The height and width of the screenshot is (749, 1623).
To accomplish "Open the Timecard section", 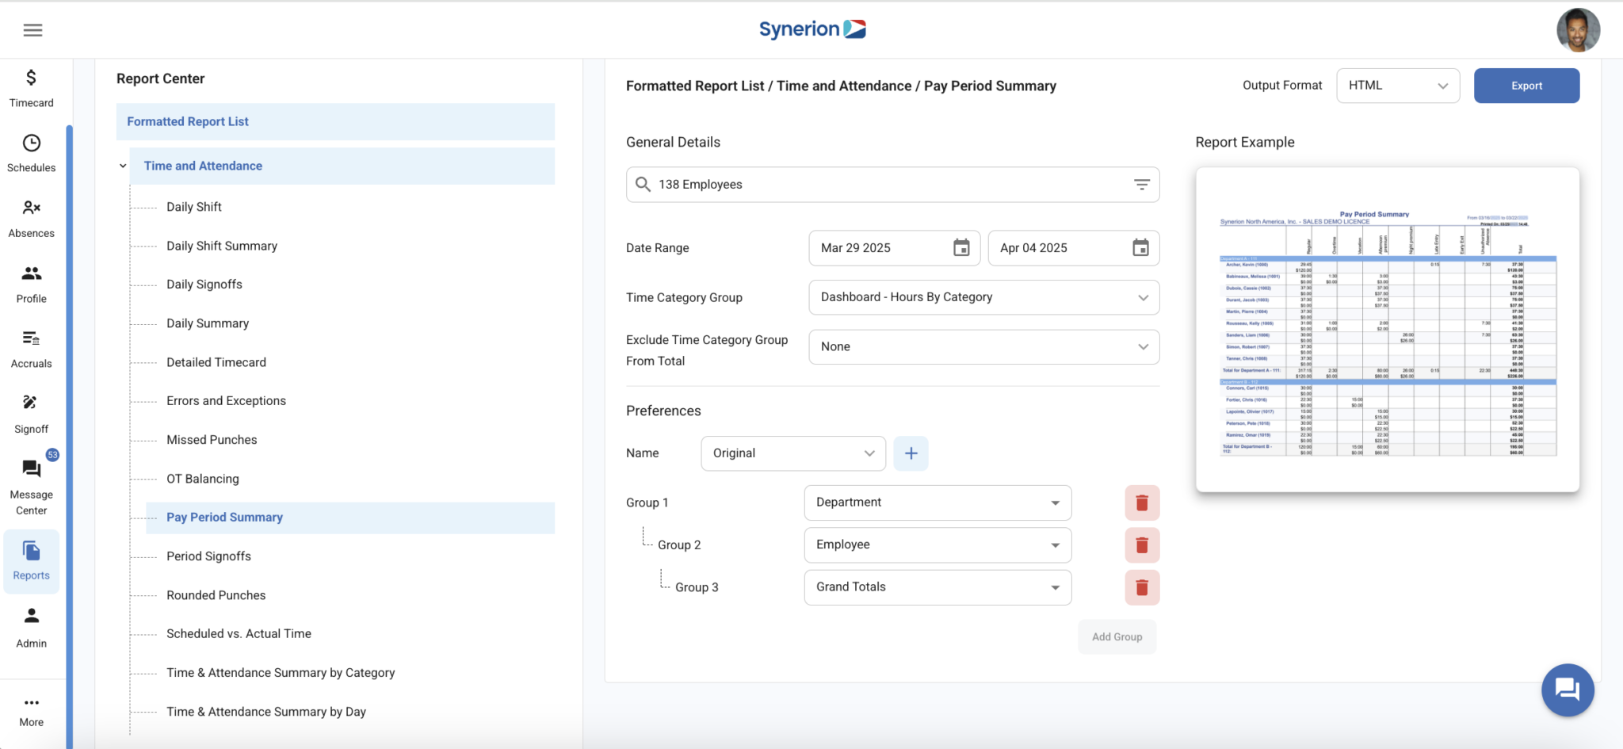I will pos(31,87).
